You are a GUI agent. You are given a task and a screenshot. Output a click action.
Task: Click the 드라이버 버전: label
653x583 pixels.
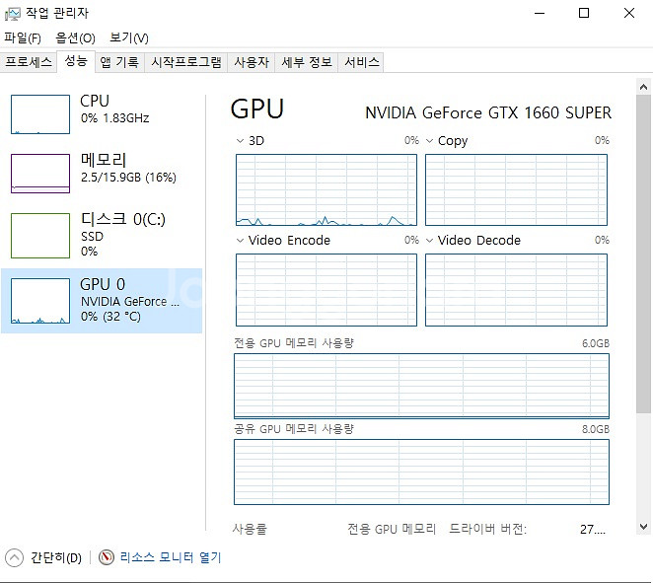pos(487,529)
